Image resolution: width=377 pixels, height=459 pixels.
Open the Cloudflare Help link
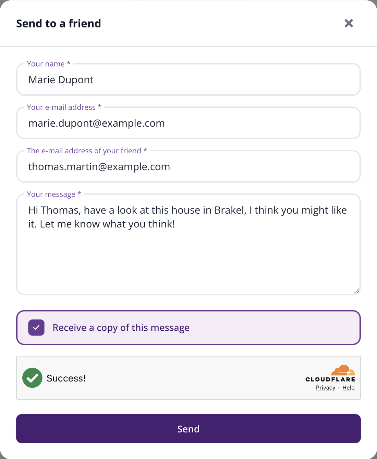coord(349,388)
